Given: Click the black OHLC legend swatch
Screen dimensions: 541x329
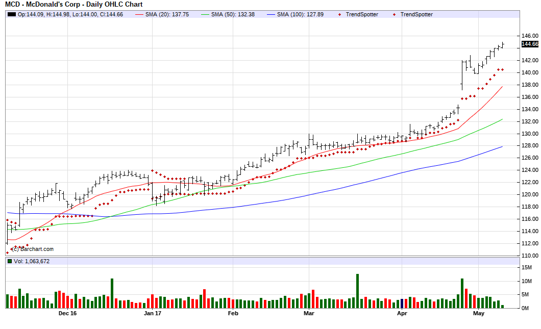Looking at the screenshot, I should tap(12, 14).
